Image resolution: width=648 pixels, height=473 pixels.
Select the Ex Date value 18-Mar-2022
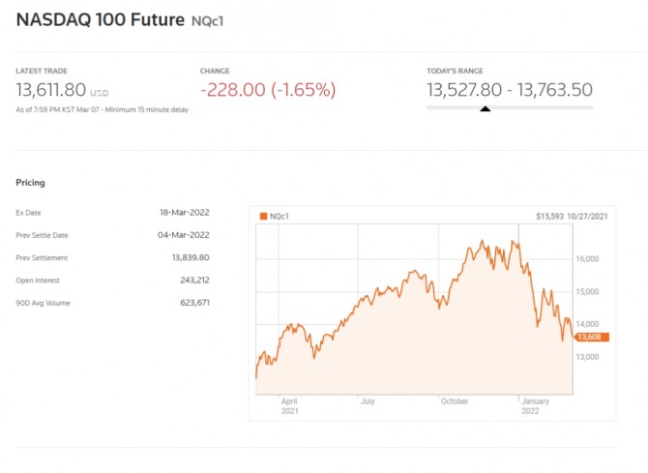click(185, 212)
